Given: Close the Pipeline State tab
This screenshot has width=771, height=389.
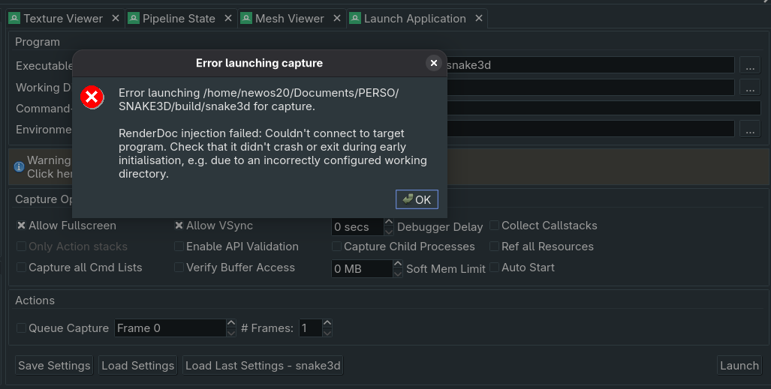Looking at the screenshot, I should tap(227, 19).
